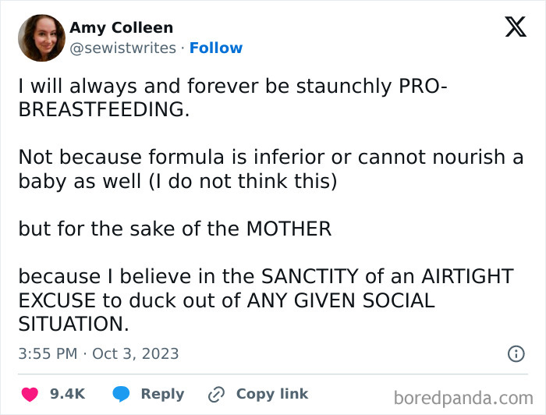Click the 9.4K like count
Image resolution: width=546 pixels, height=415 pixels.
point(67,394)
